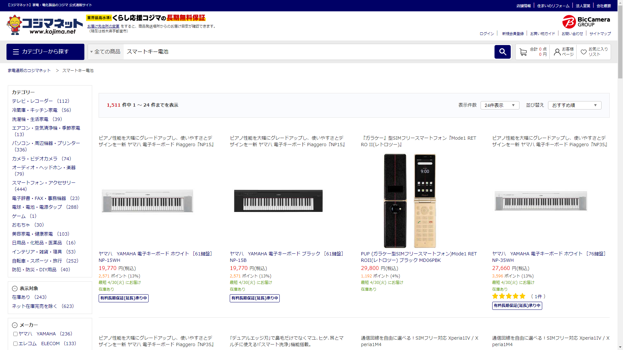This screenshot has width=623, height=350.
Task: Open the hamburger category menu icon
Action: (x=16, y=52)
